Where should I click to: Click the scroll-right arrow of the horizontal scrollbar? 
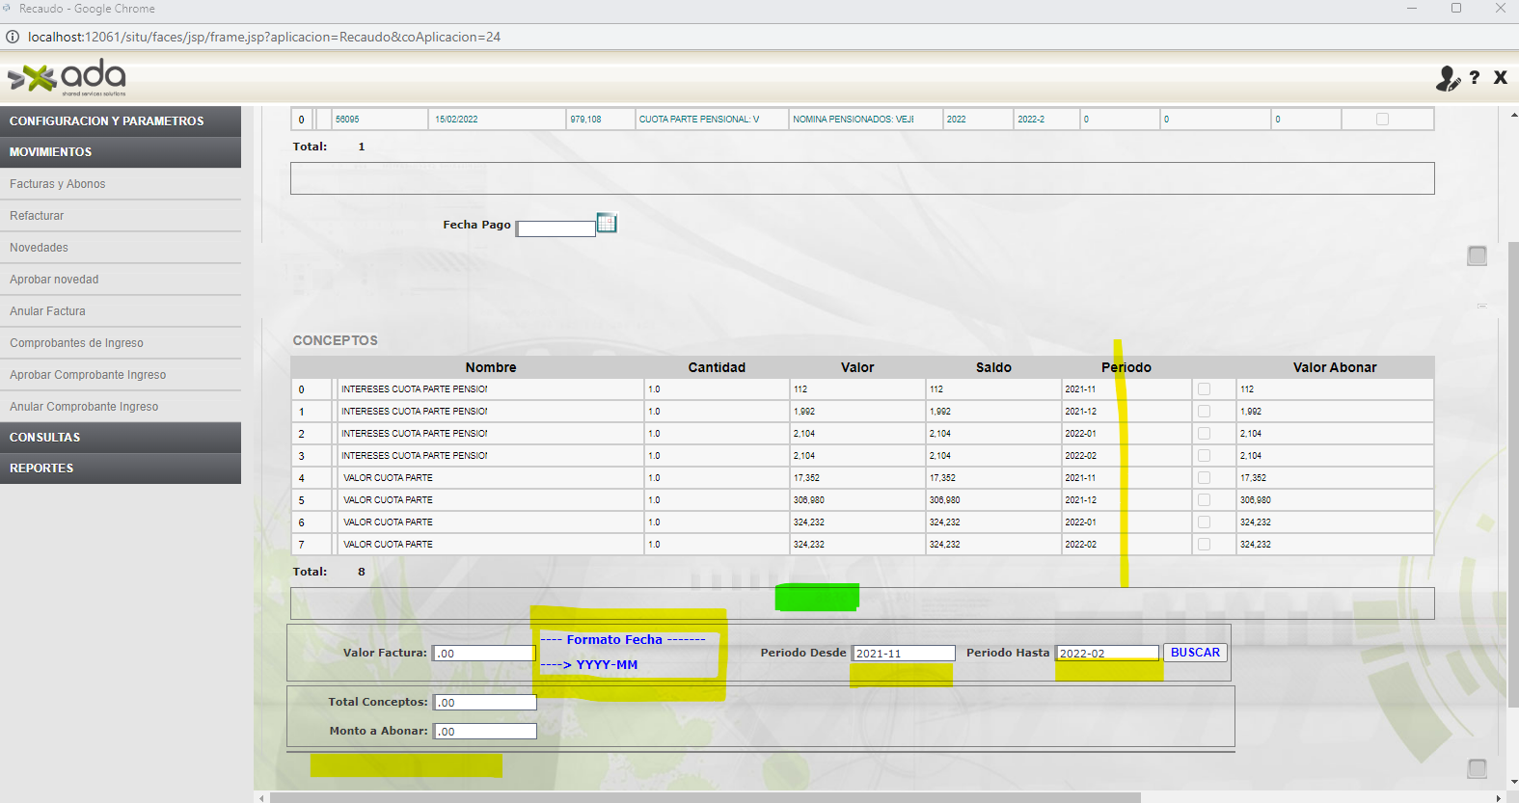[x=1498, y=798]
